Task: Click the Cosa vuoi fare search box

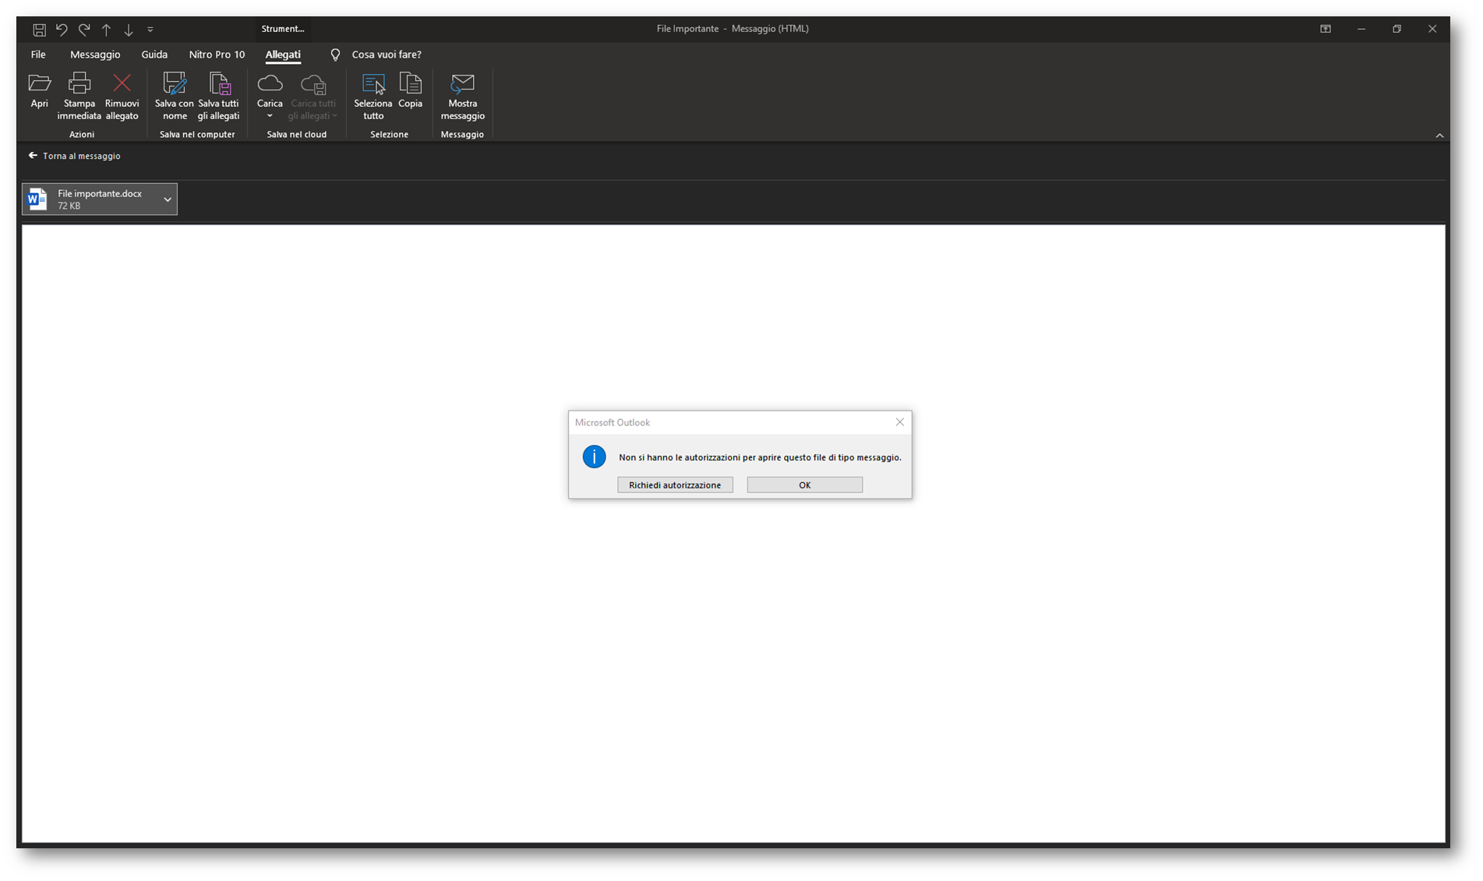Action: 387,55
